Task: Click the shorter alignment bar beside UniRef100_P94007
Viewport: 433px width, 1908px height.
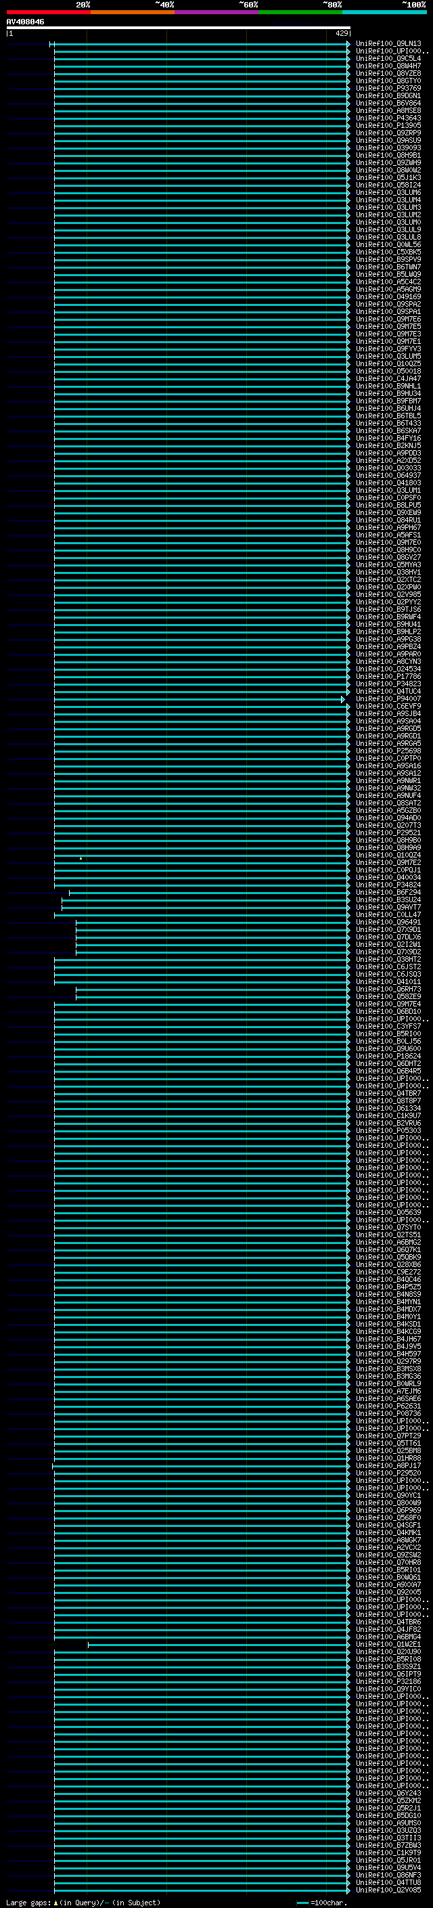Action: [199, 699]
